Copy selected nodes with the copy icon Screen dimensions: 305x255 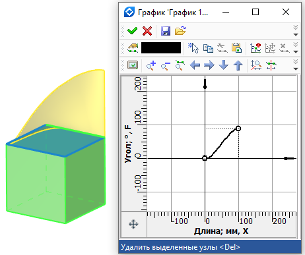point(208,48)
